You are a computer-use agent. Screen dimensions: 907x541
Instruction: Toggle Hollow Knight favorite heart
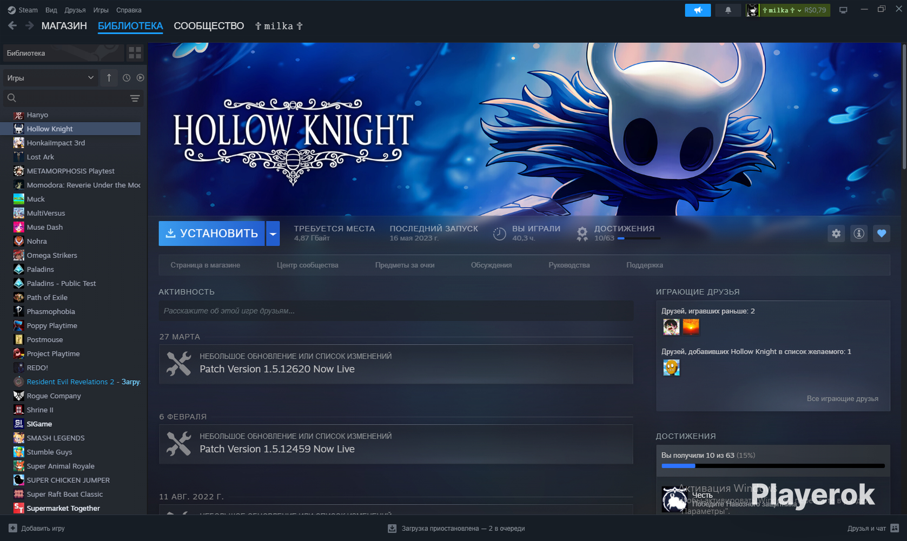click(882, 234)
